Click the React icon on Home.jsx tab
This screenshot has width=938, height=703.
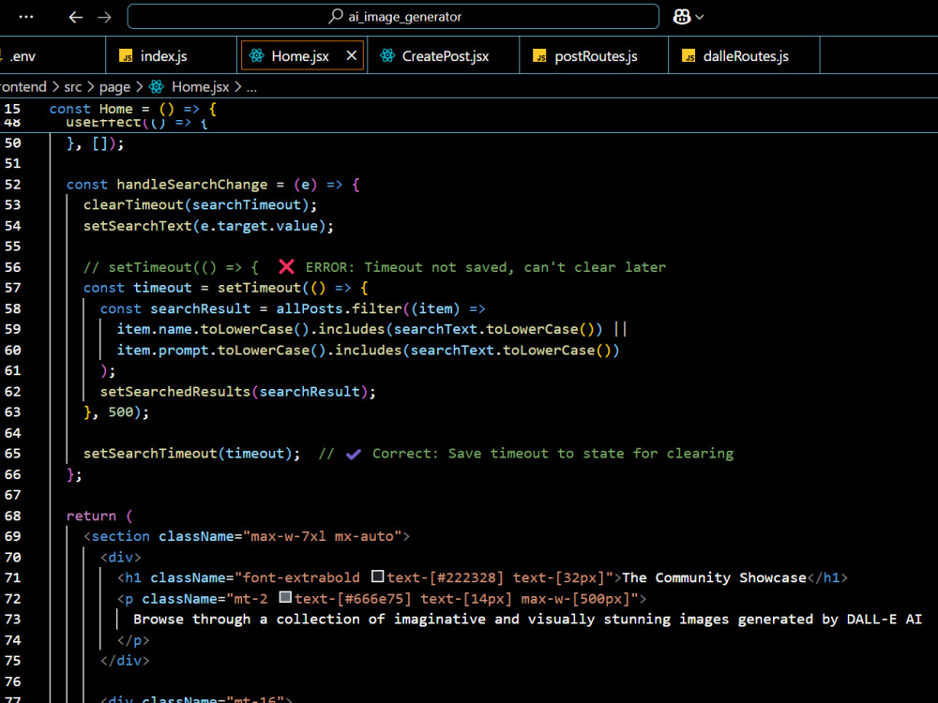[257, 55]
